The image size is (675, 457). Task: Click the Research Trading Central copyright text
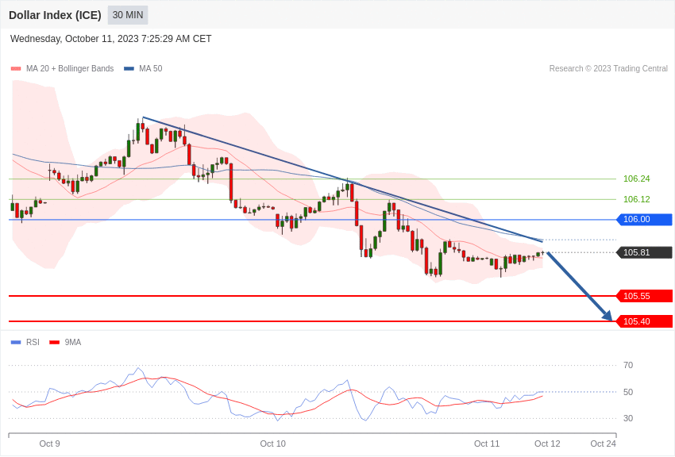pos(608,69)
